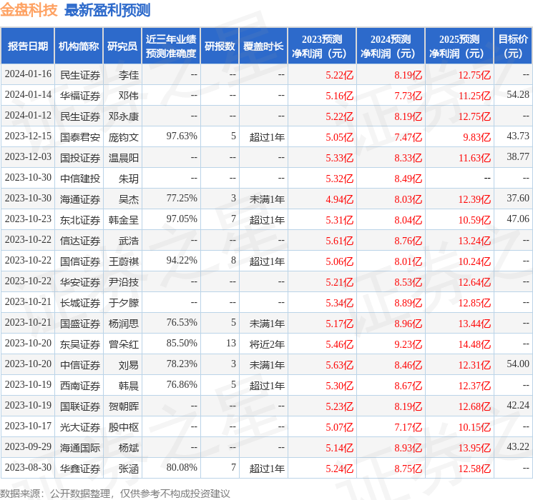This screenshot has width=533, height=500.
Task: Select 光大证券 institution cell
Action: point(80,427)
